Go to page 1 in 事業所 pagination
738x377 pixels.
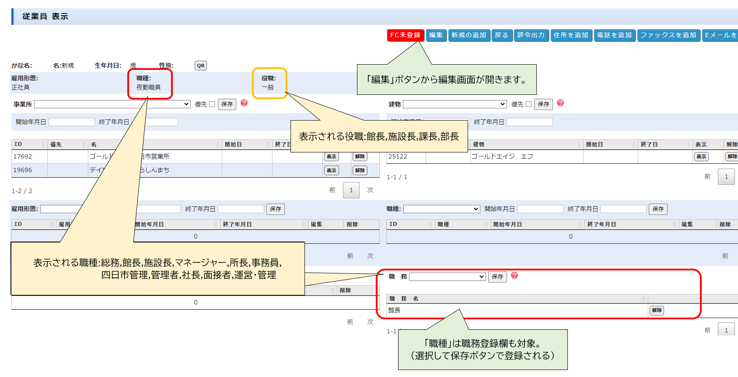tap(351, 190)
